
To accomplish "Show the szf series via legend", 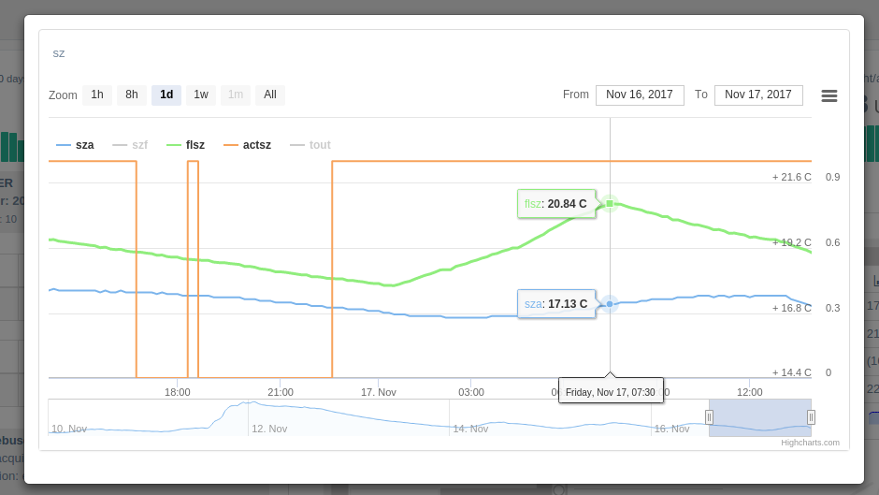I will click(x=131, y=145).
